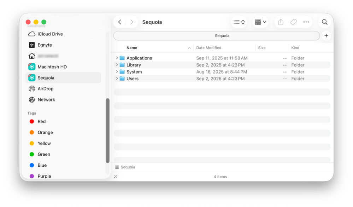Go back using the back arrow button

tap(119, 22)
